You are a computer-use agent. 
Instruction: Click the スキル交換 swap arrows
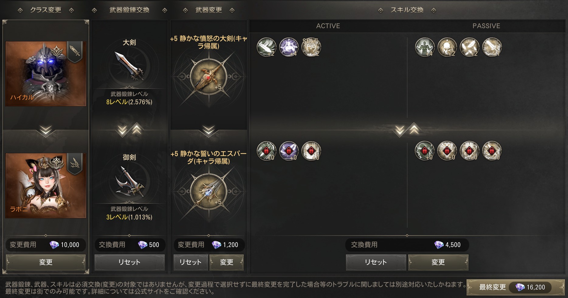pos(407,130)
